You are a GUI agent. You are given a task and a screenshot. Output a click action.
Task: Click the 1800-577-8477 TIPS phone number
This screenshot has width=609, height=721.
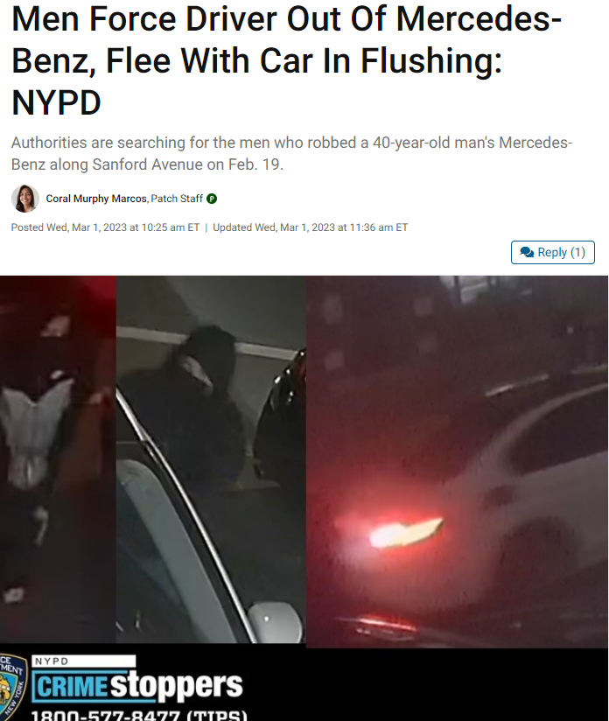[x=139, y=716]
